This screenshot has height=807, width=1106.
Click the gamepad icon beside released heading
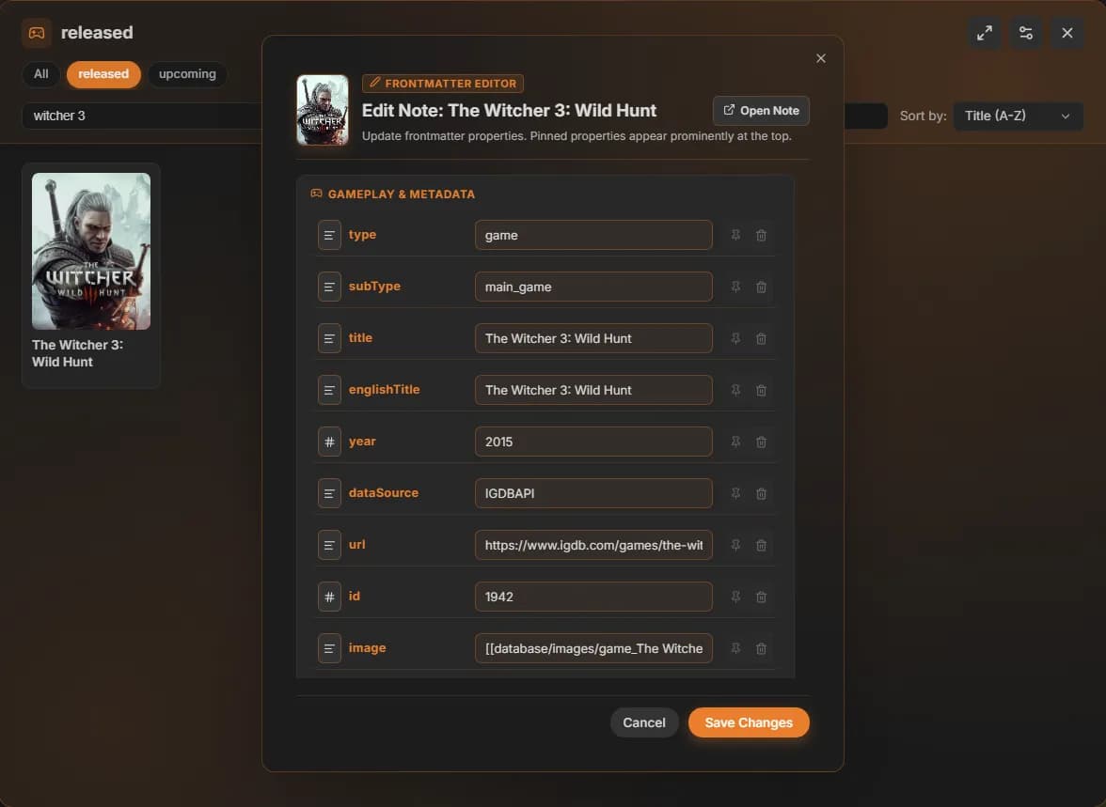coord(37,33)
